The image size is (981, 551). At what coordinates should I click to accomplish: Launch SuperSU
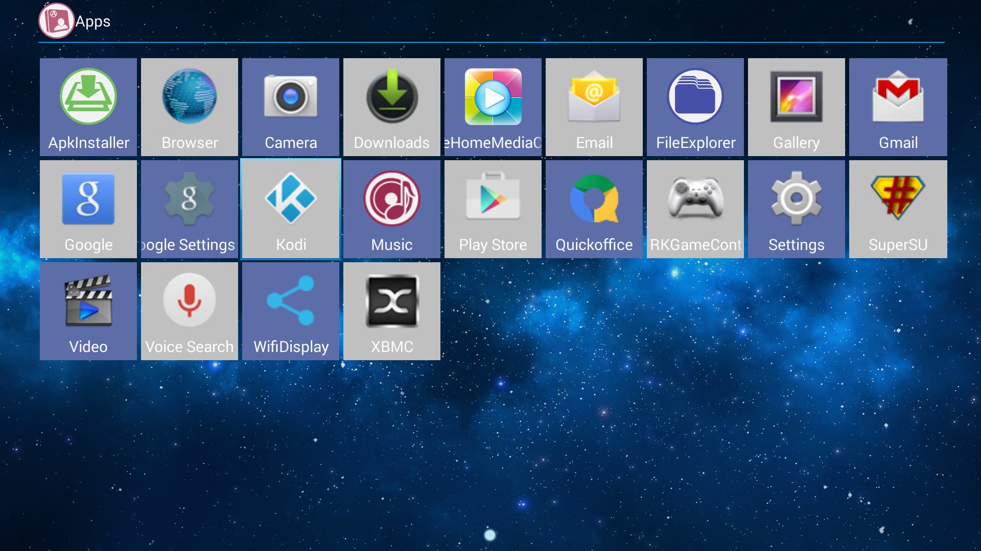click(898, 209)
